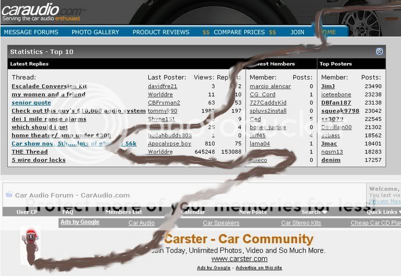View New Posts
The image size is (401, 276).
253,212
